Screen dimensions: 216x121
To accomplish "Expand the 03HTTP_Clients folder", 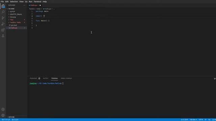I will 17,14.
